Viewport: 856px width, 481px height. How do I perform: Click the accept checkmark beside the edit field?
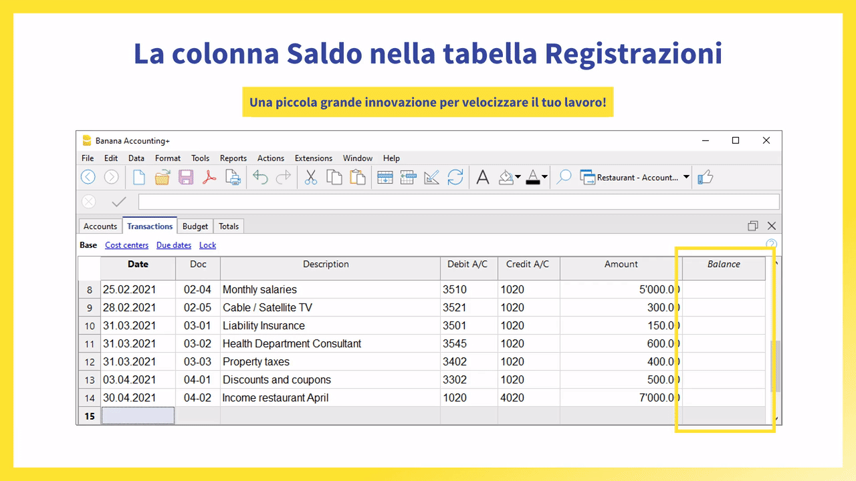pos(119,202)
